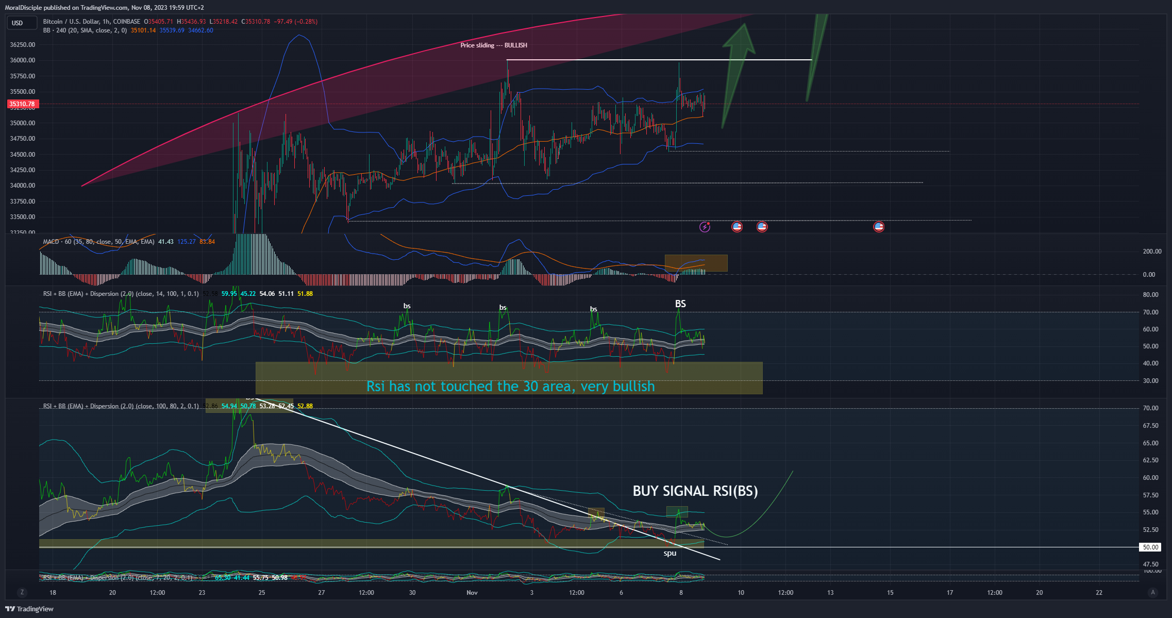Open the rightmost isolated US flag event icon
This screenshot has height=618, width=1172.
click(x=879, y=227)
